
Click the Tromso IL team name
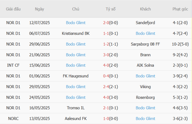[x=76, y=108]
